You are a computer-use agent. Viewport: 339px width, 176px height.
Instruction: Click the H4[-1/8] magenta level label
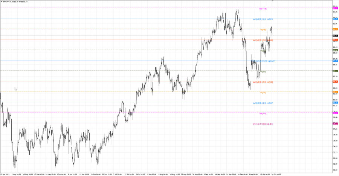click(263, 114)
